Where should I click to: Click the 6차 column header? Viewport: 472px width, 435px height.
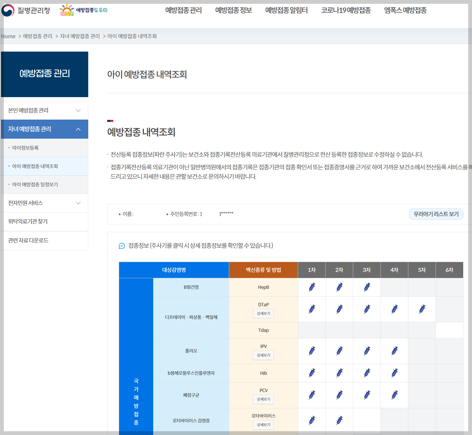pos(449,270)
